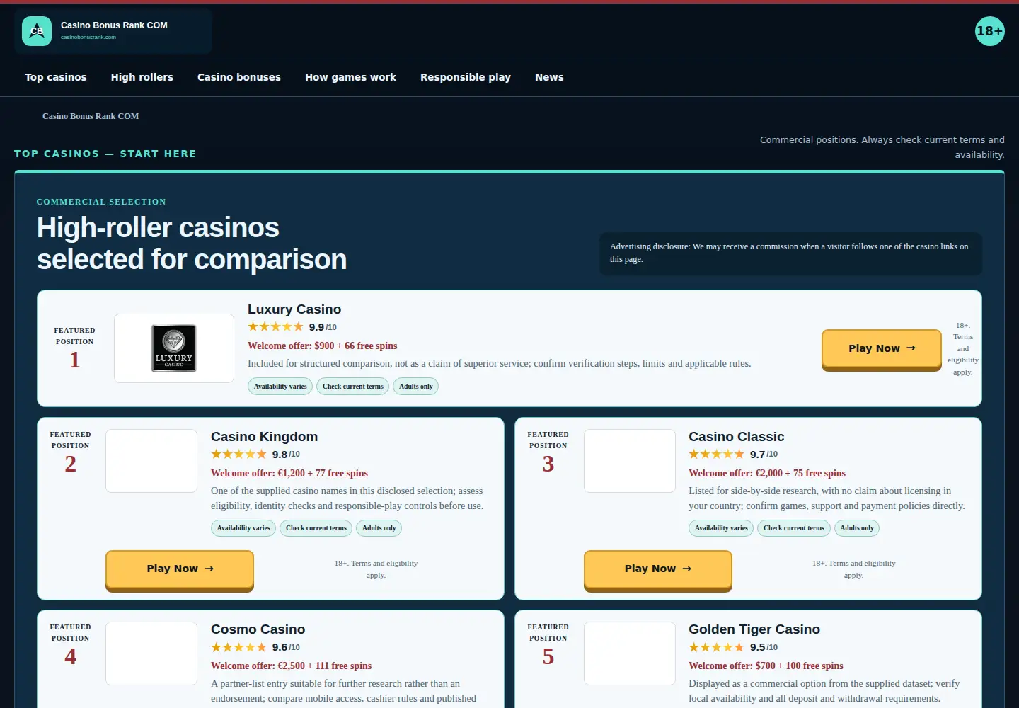Click Luxury Casino's Availability varies tag
Image resolution: width=1019 pixels, height=708 pixels.
coord(280,387)
